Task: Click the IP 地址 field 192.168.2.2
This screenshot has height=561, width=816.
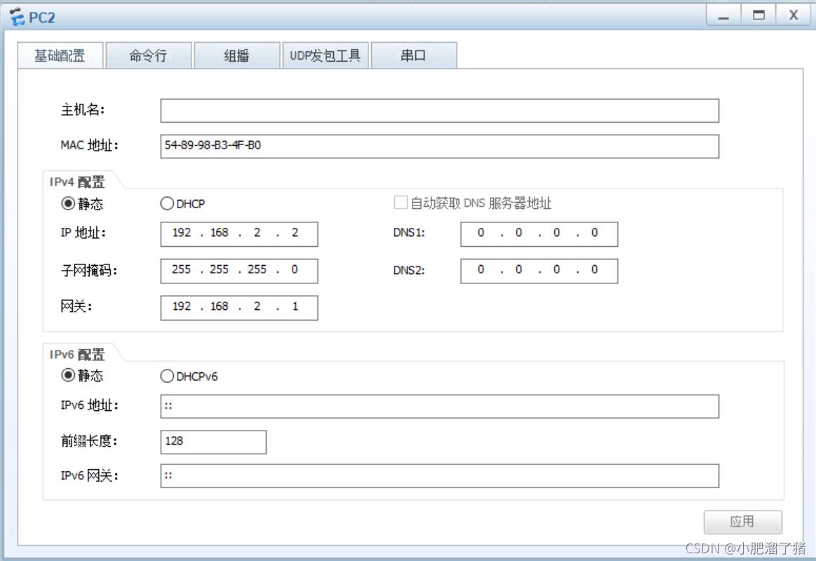Action: coord(239,234)
